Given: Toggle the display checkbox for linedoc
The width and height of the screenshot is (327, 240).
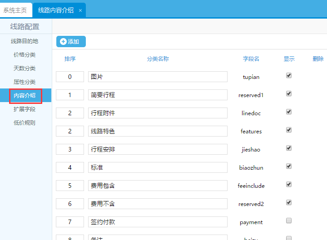Looking at the screenshot, I should coord(289,112).
